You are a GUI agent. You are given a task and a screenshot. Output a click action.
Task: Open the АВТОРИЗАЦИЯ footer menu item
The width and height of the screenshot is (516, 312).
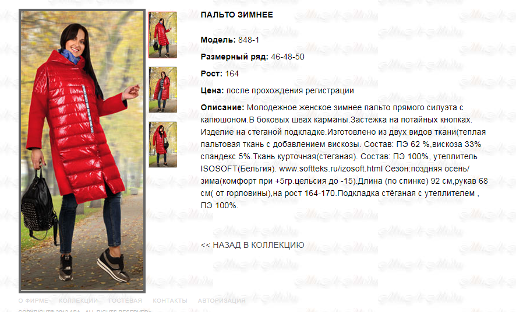pos(221,300)
